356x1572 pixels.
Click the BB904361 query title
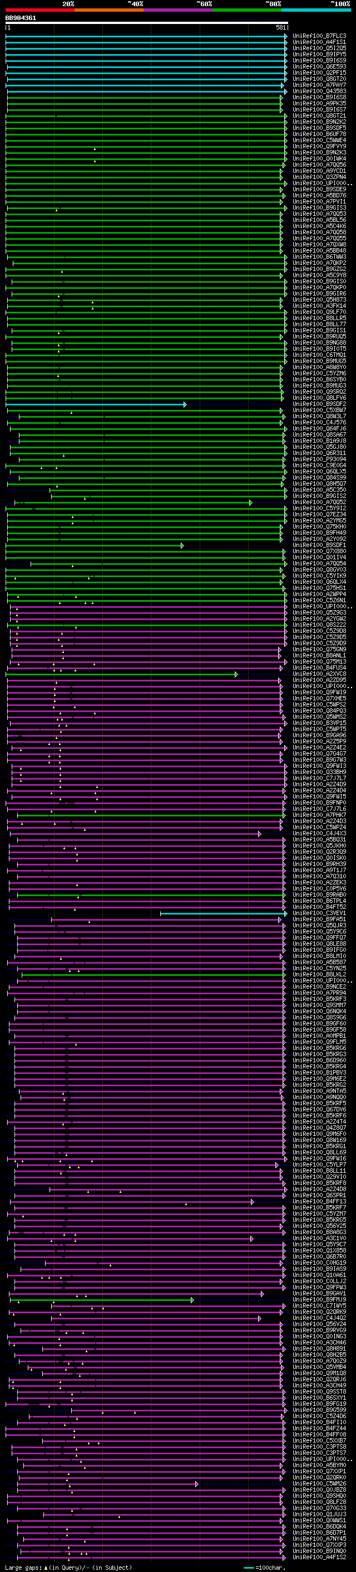click(21, 18)
